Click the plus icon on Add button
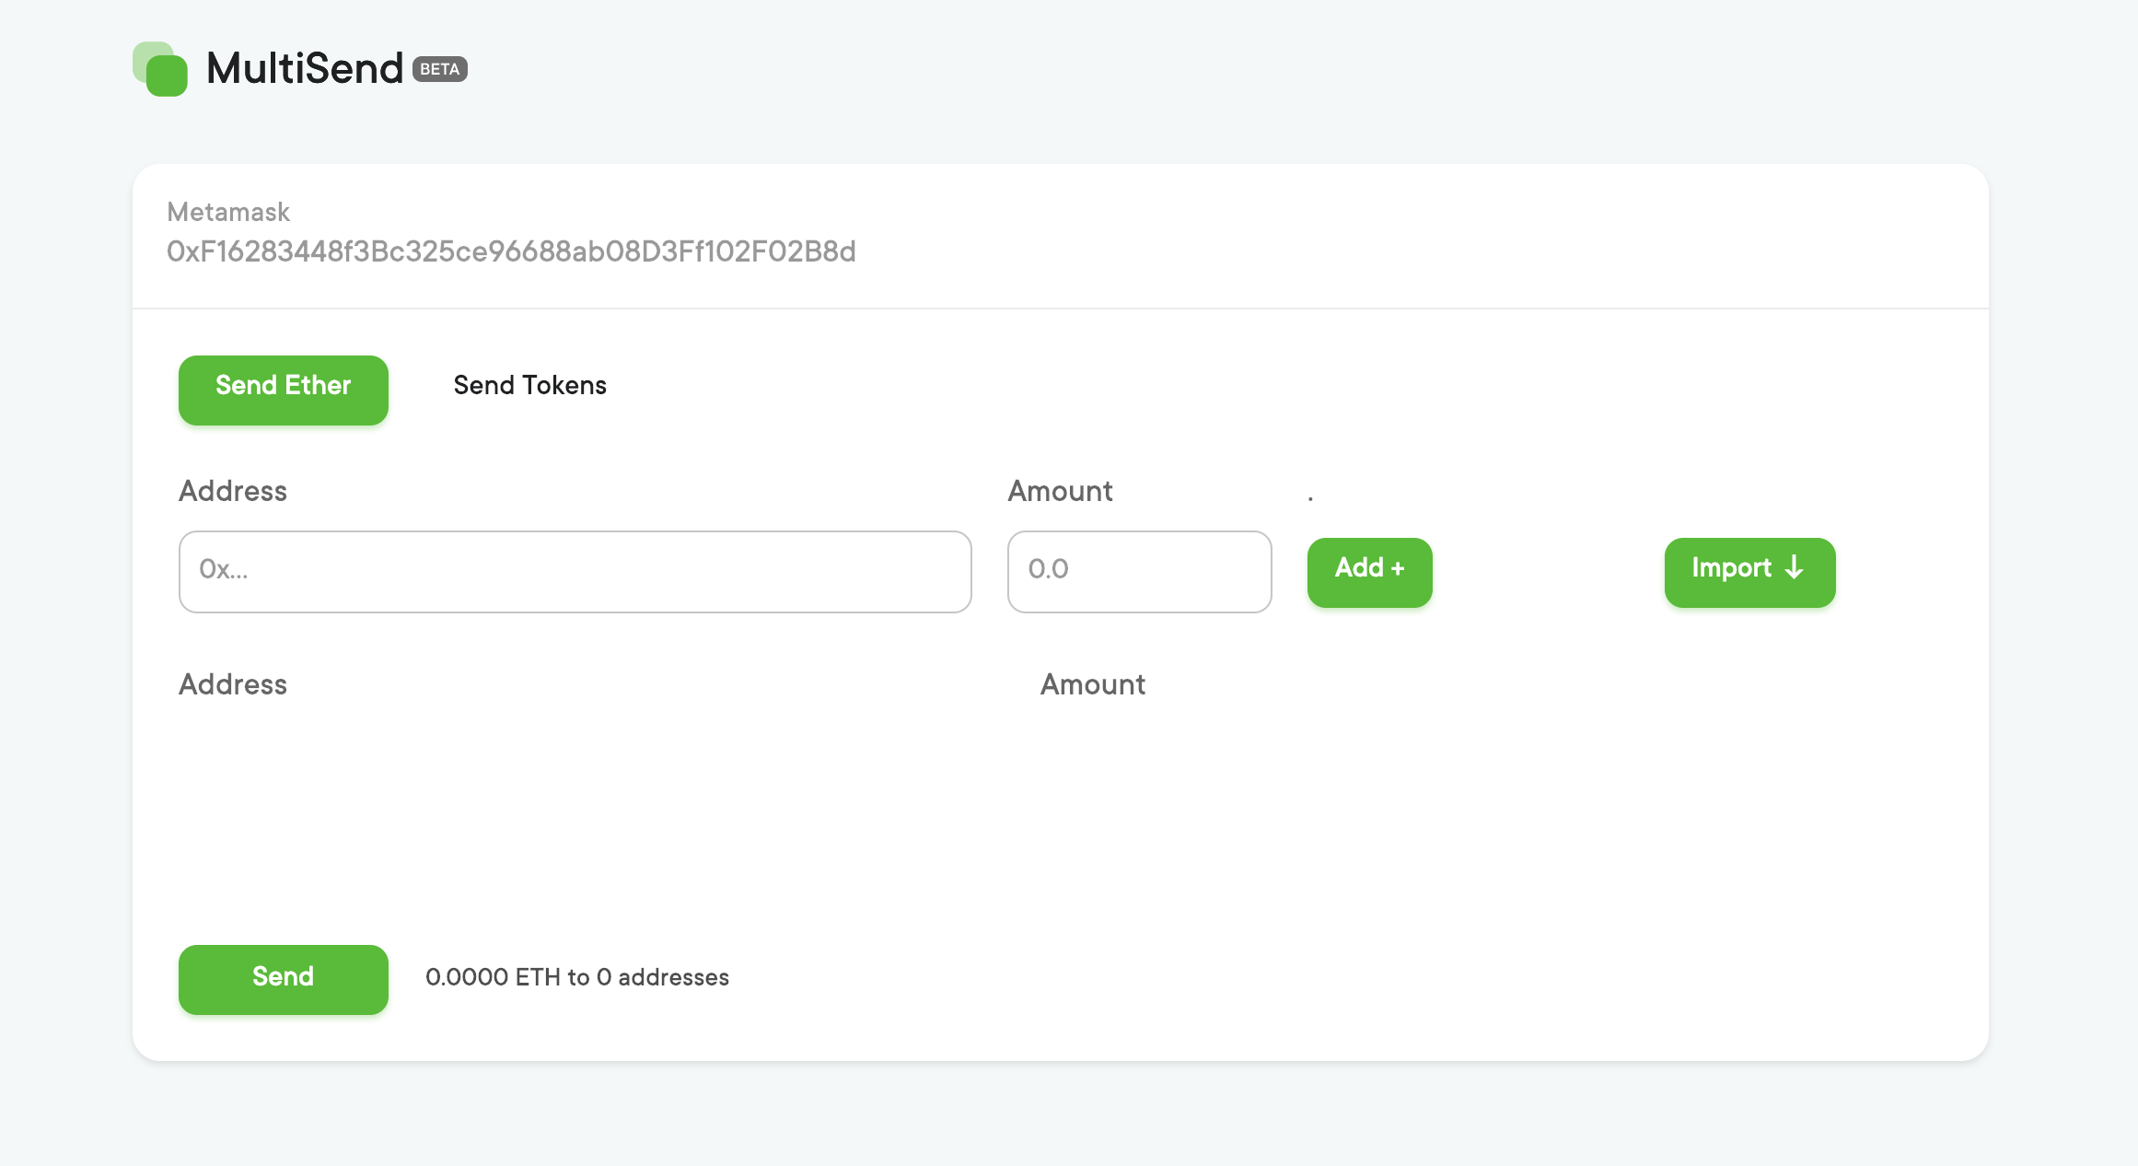 [1398, 568]
